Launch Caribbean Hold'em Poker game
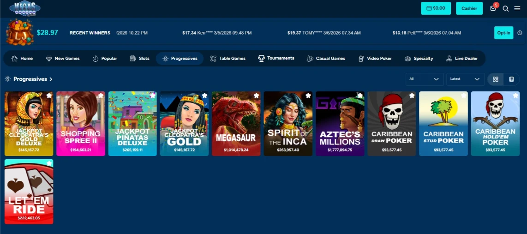Screen dimensions: 527x234 (x=496, y=124)
